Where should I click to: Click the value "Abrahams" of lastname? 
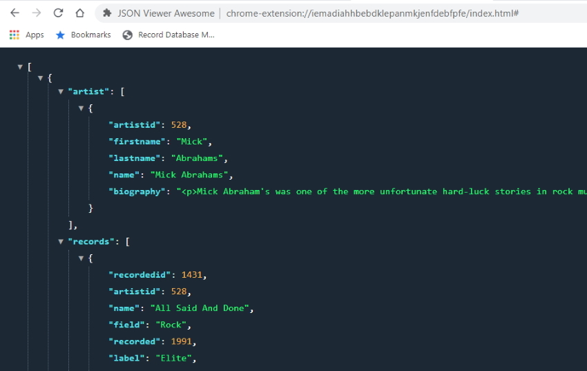pyautogui.click(x=198, y=158)
